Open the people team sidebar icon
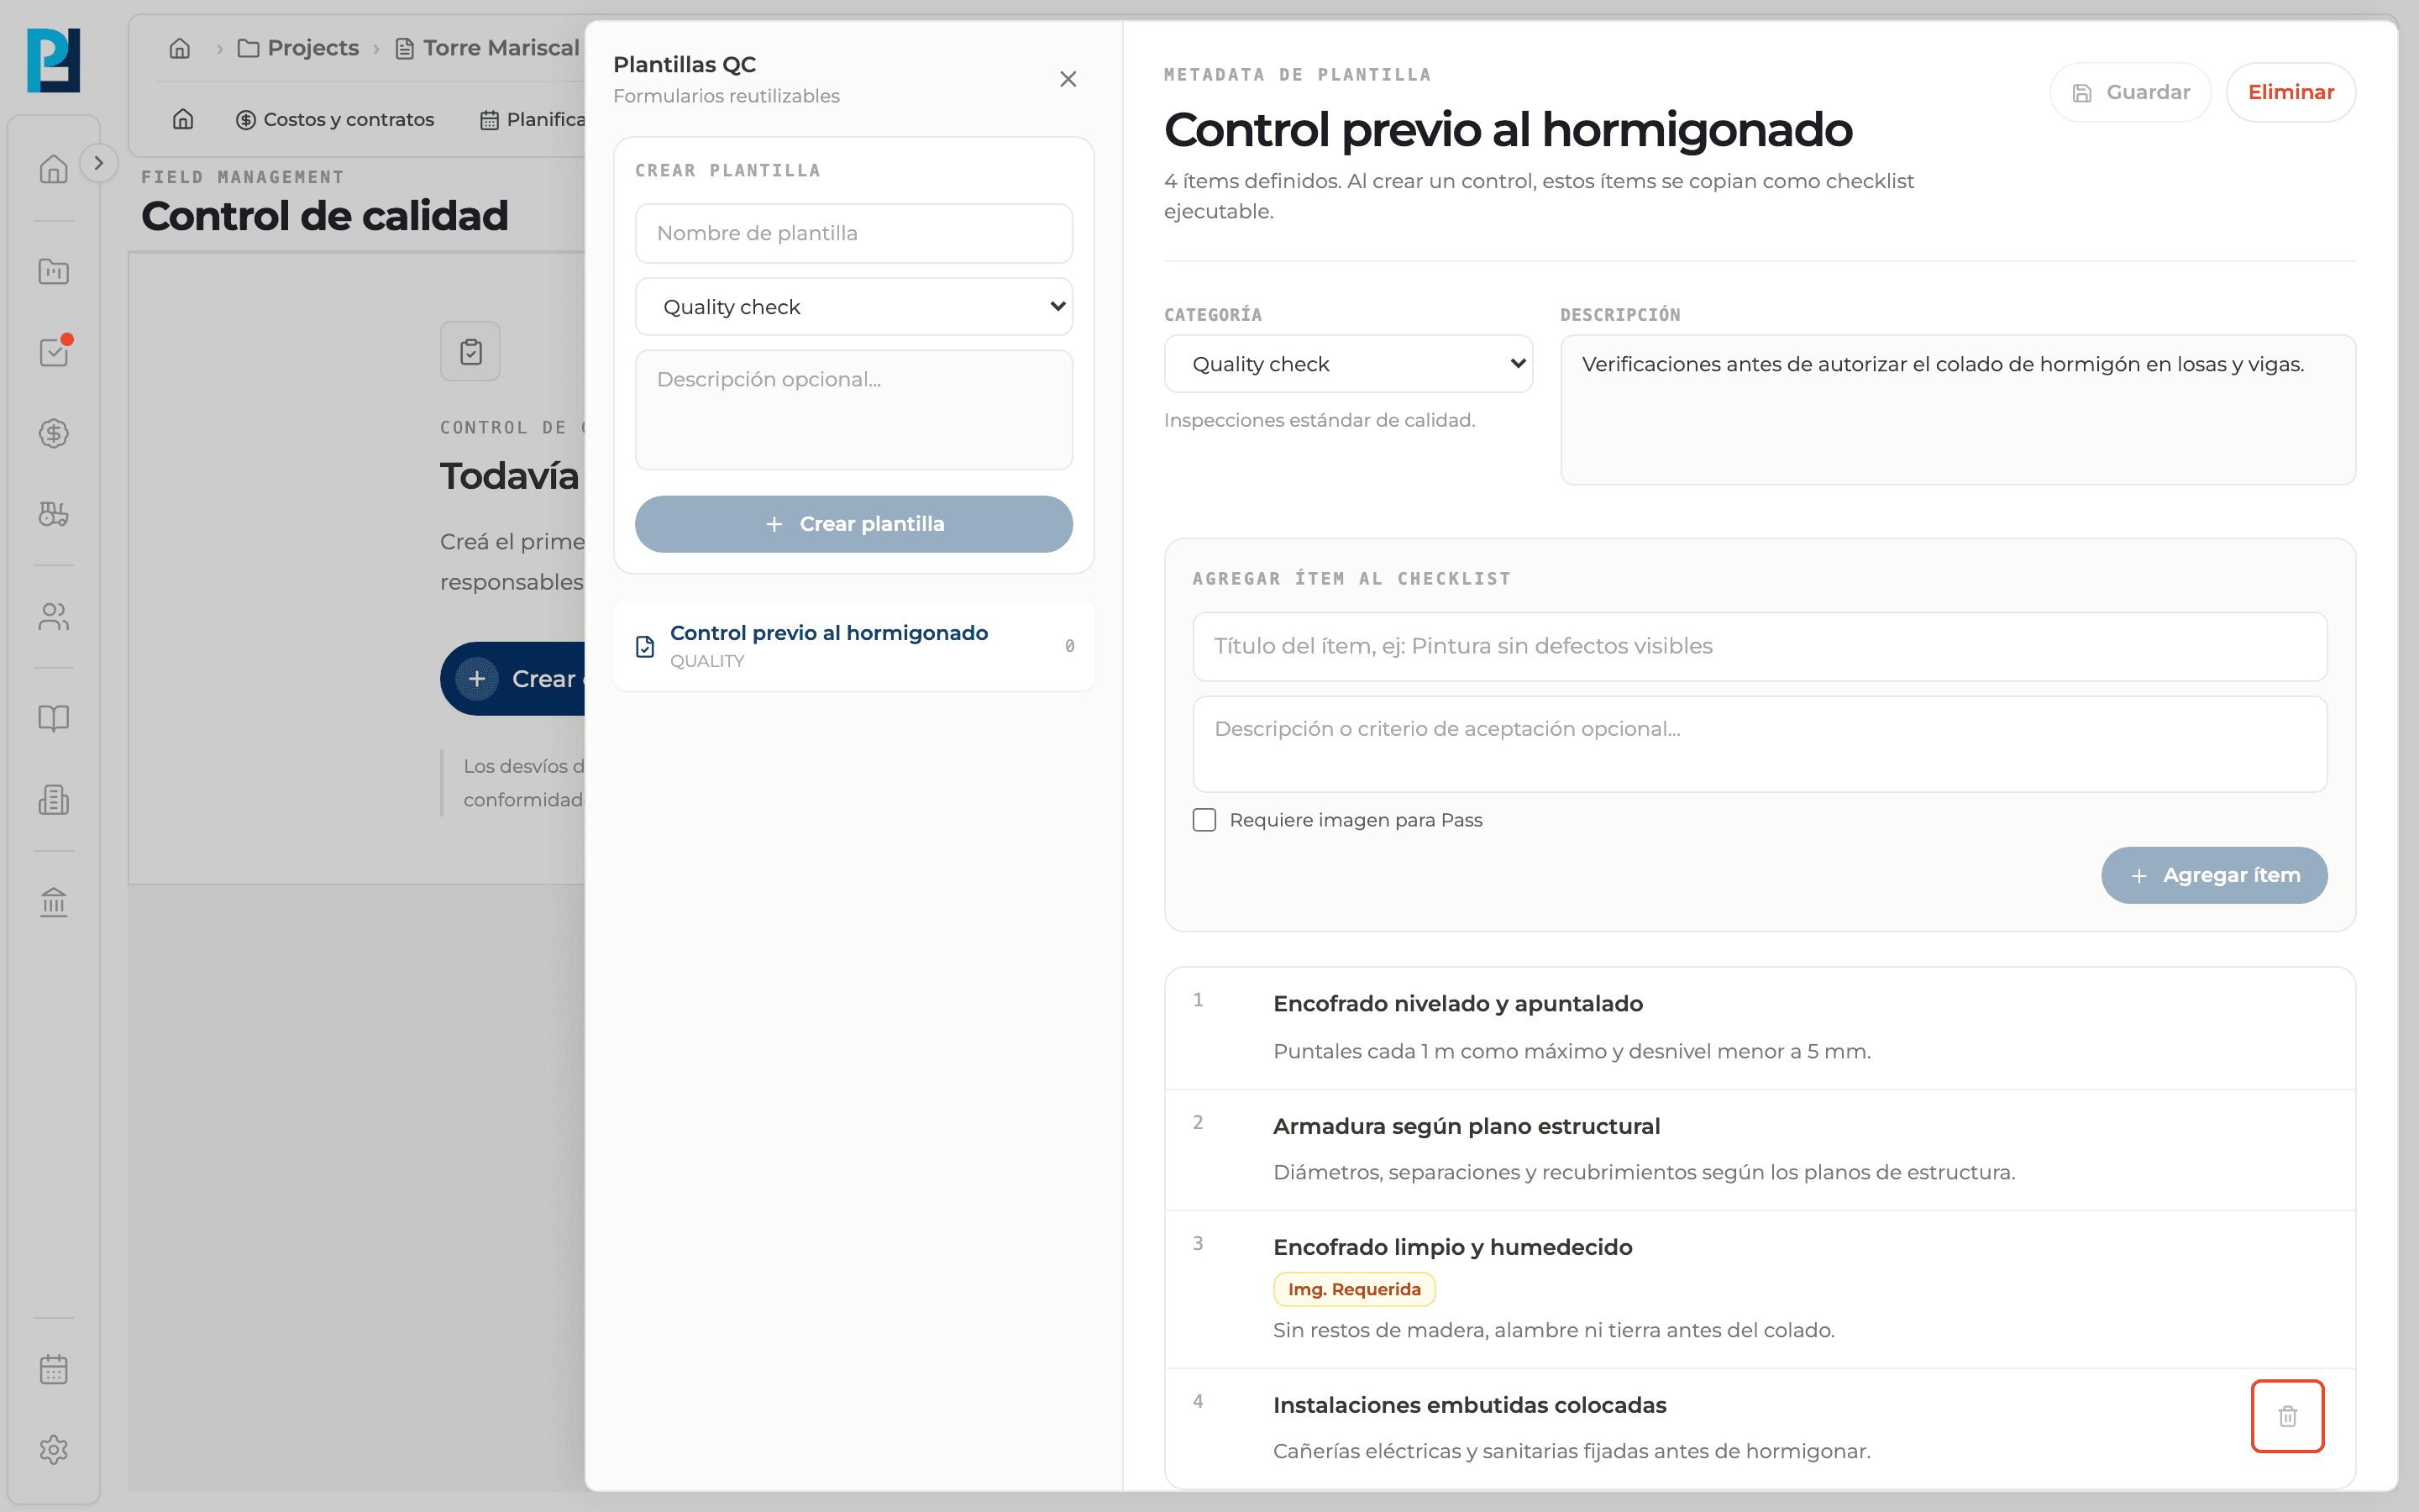Screen dimensions: 2419x1512 coord(53,617)
